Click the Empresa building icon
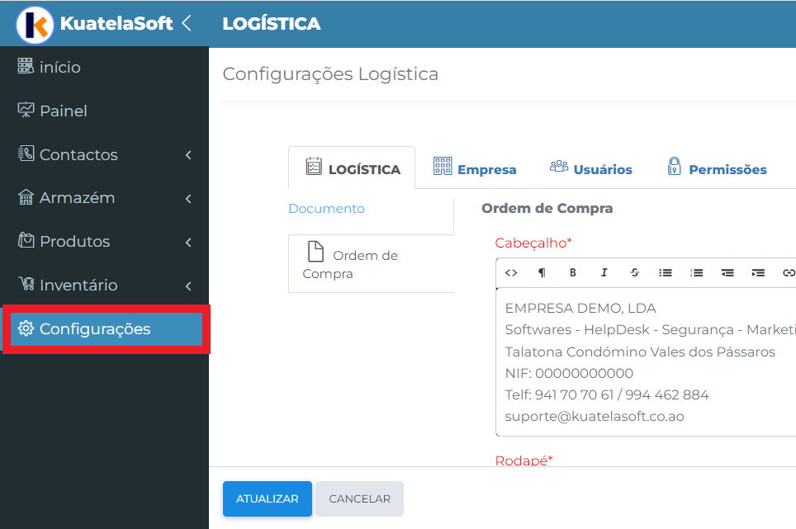796x529 pixels. [x=442, y=166]
